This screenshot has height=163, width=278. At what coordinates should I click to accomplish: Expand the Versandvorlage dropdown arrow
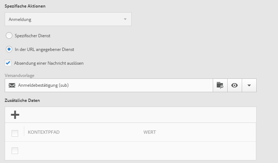(249, 85)
